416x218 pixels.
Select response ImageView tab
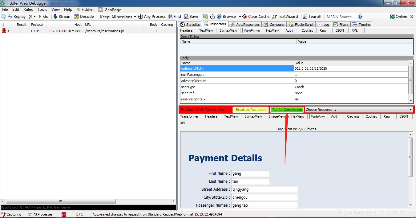tap(277, 116)
